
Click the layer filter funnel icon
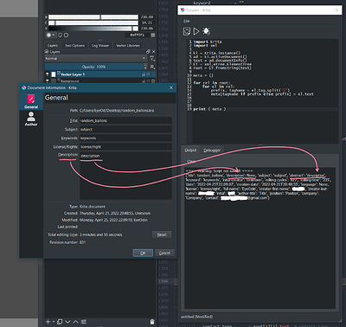point(152,59)
